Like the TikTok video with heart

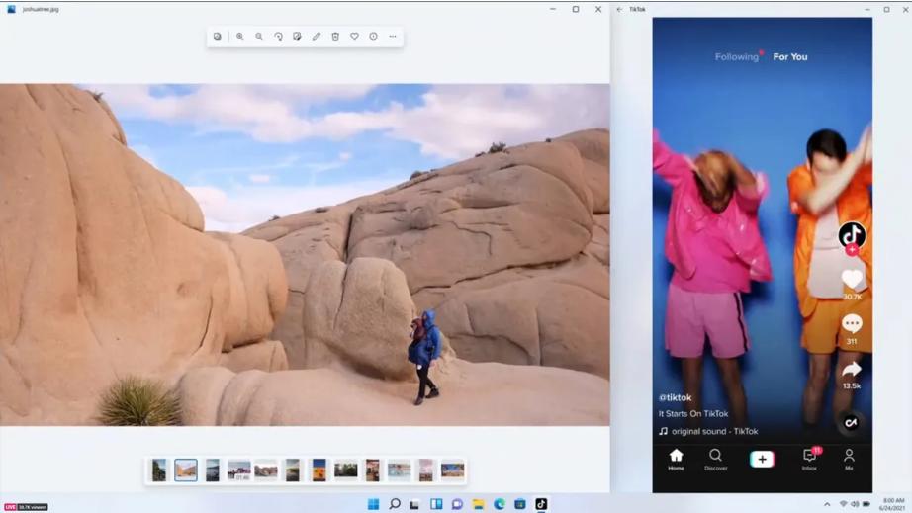(x=852, y=280)
